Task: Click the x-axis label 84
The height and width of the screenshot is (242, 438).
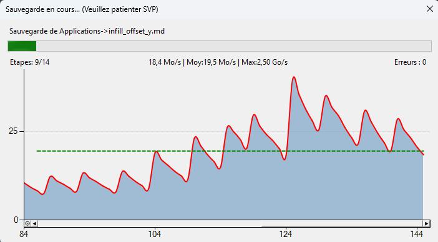Action: pyautogui.click(x=24, y=234)
